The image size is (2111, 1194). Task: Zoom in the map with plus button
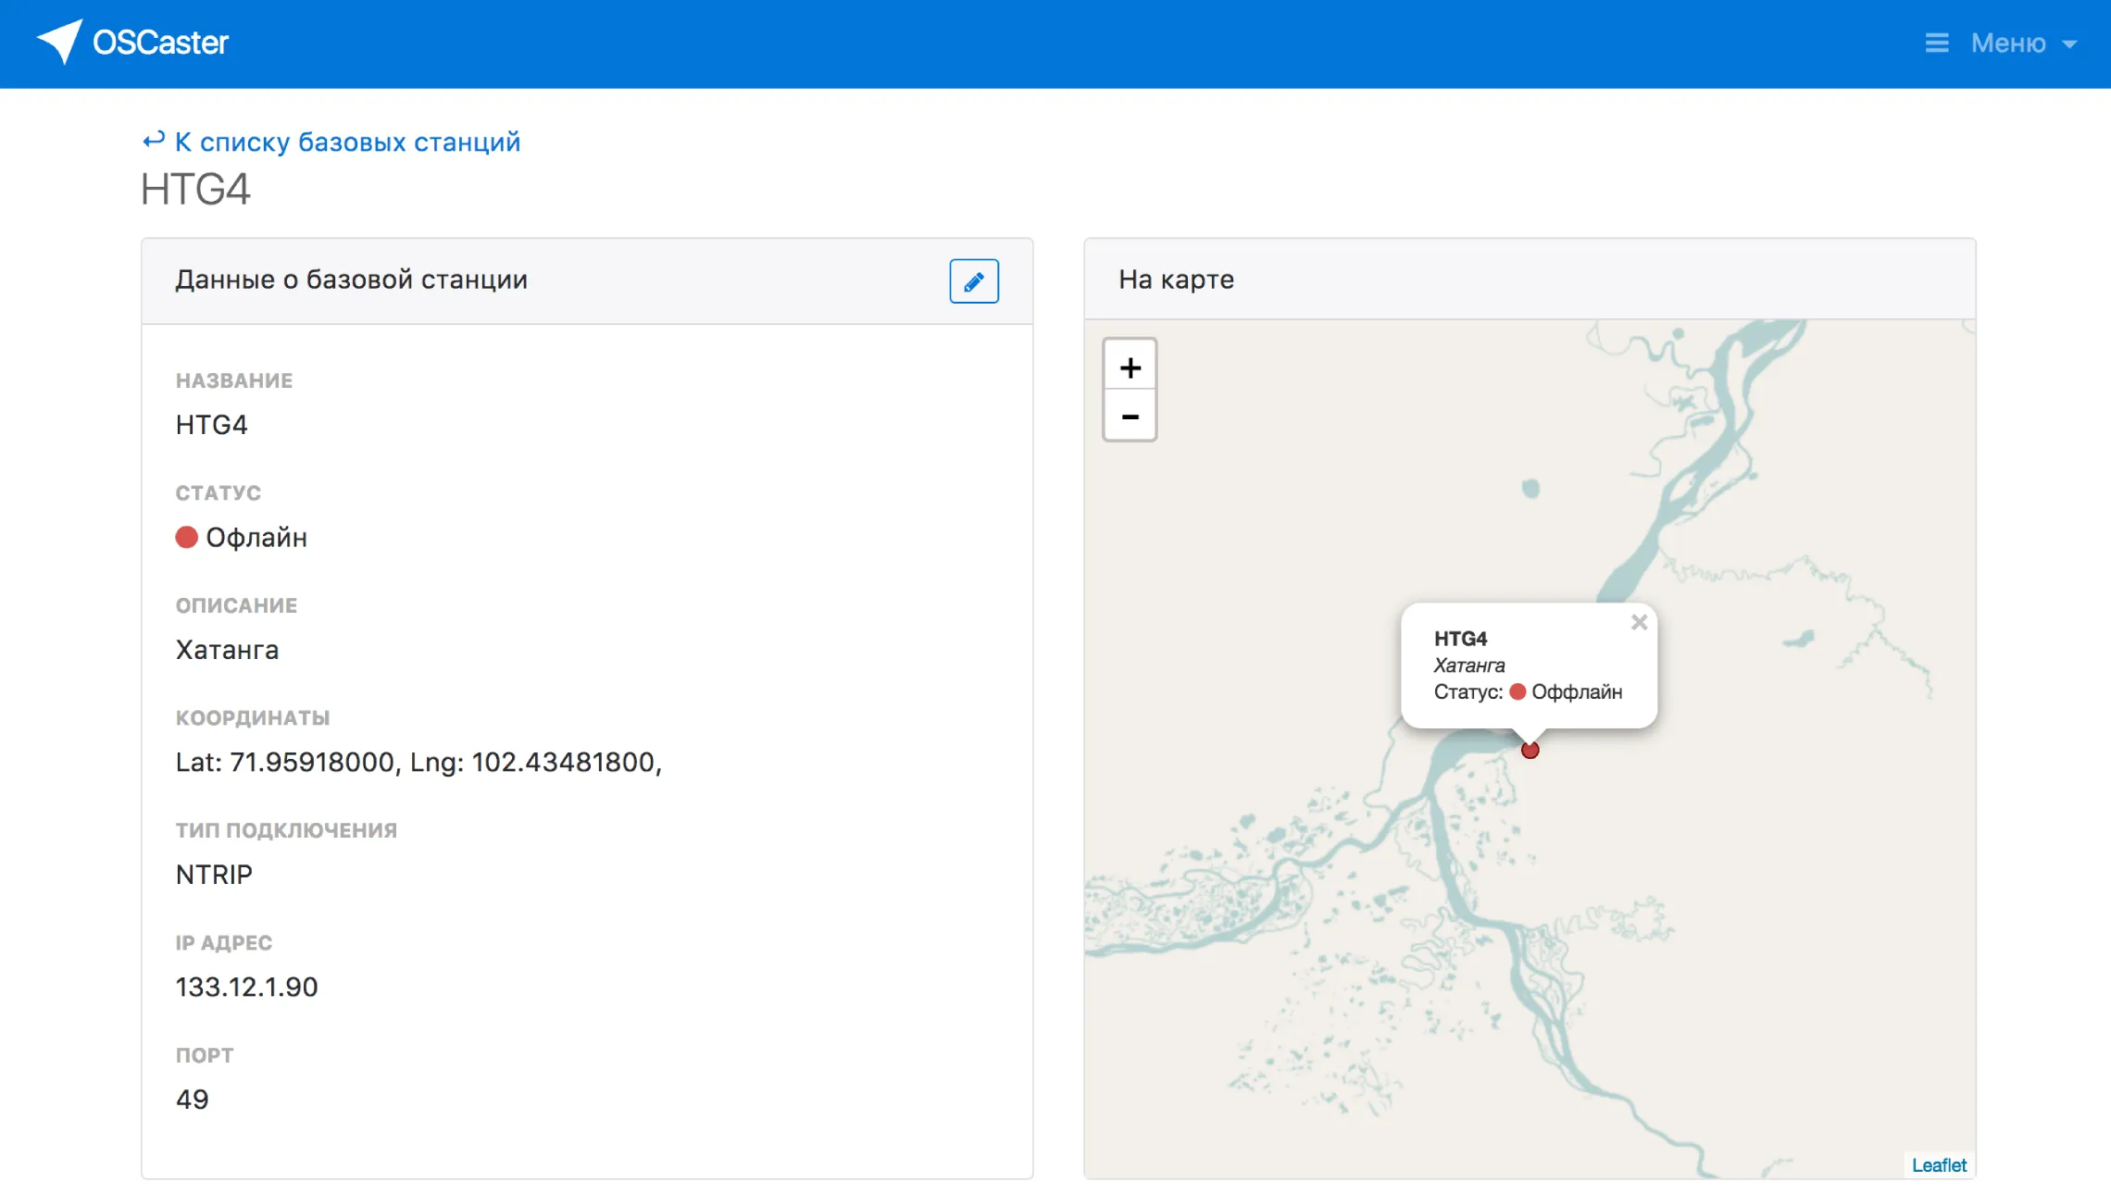point(1130,368)
